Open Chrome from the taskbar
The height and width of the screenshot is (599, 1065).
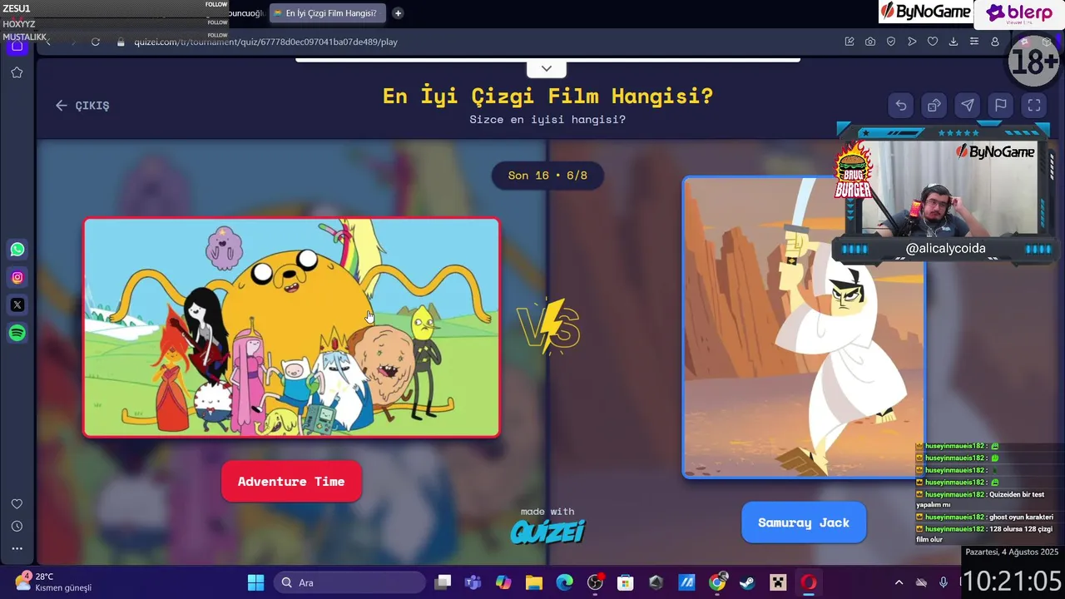pos(717,582)
